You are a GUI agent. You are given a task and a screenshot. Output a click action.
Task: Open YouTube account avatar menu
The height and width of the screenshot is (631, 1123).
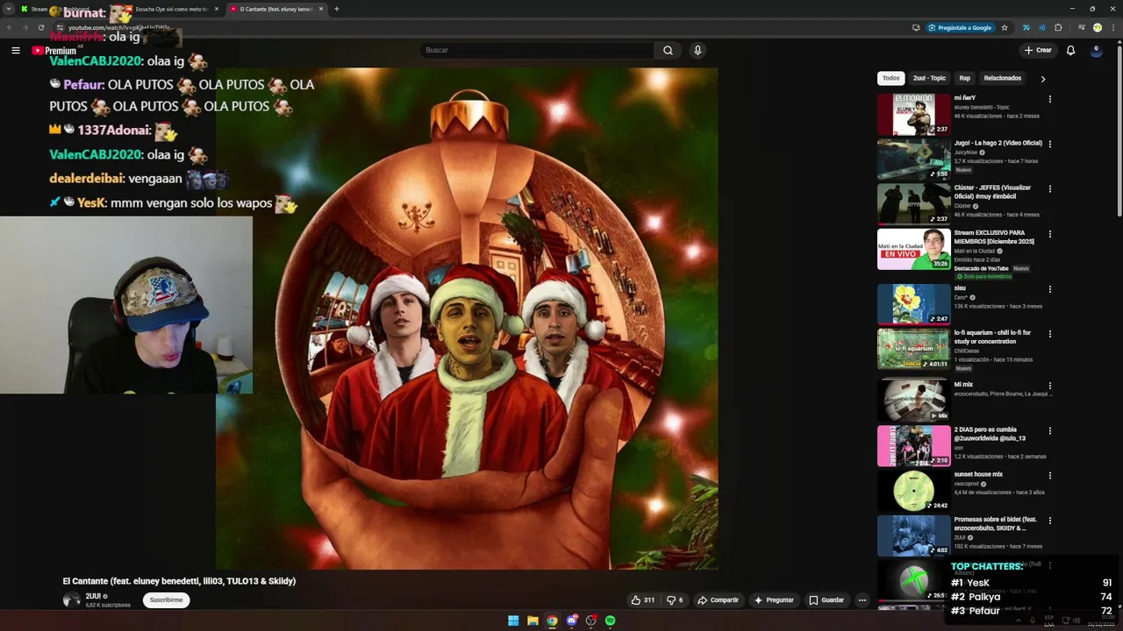(1096, 50)
